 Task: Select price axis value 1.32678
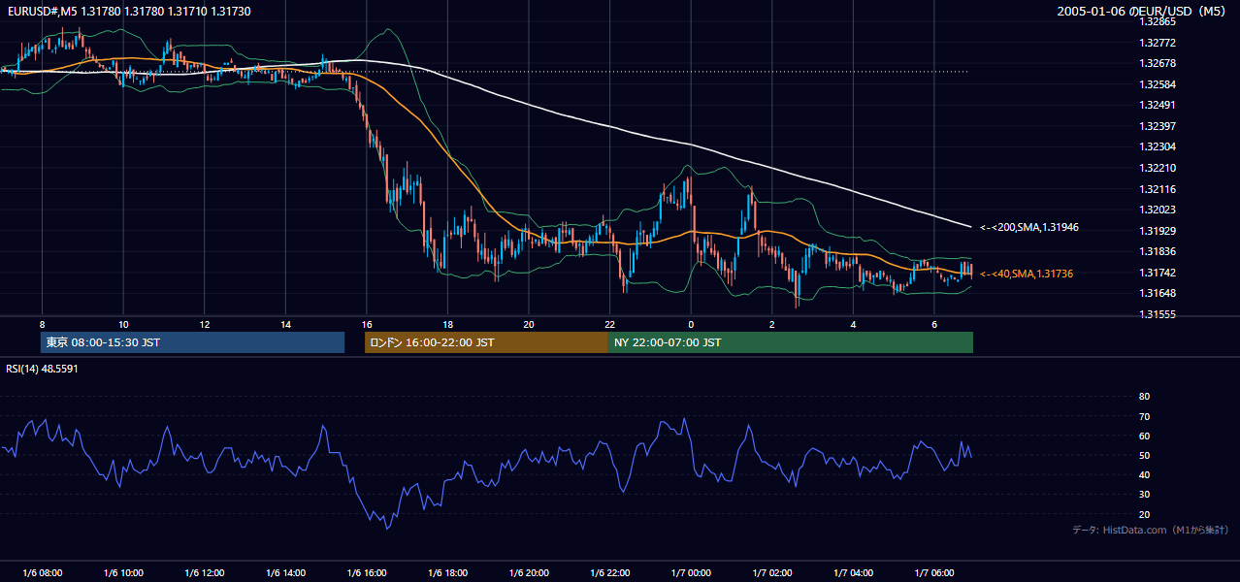(x=1158, y=63)
